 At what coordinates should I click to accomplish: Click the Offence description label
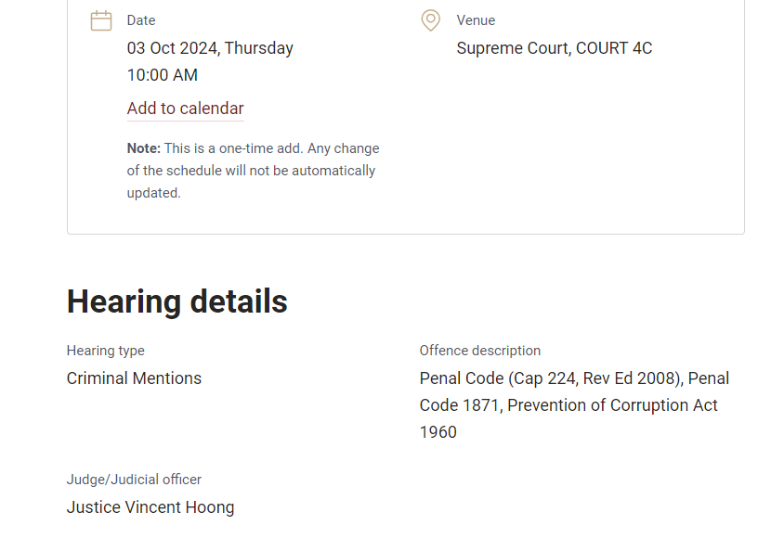click(x=480, y=351)
